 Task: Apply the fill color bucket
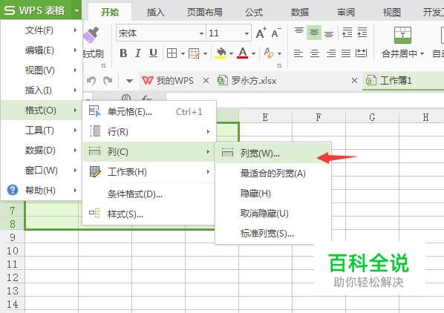point(221,53)
